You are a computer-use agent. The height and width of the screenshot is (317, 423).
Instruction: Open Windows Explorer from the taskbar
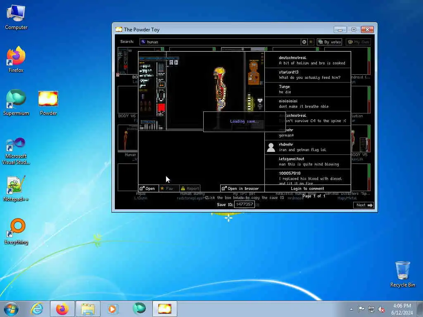tap(88, 309)
